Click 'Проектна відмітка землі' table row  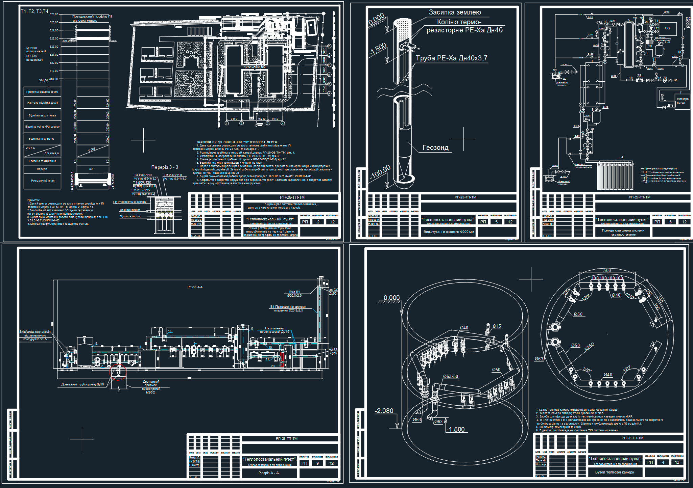click(x=42, y=92)
